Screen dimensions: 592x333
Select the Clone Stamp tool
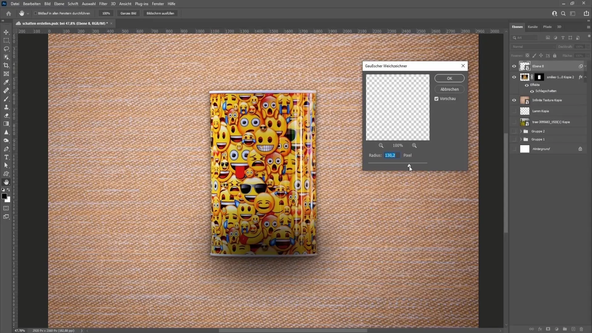6,107
